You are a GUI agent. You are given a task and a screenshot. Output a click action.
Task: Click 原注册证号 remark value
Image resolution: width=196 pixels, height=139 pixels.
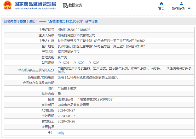pyautogui.click(x=86, y=99)
